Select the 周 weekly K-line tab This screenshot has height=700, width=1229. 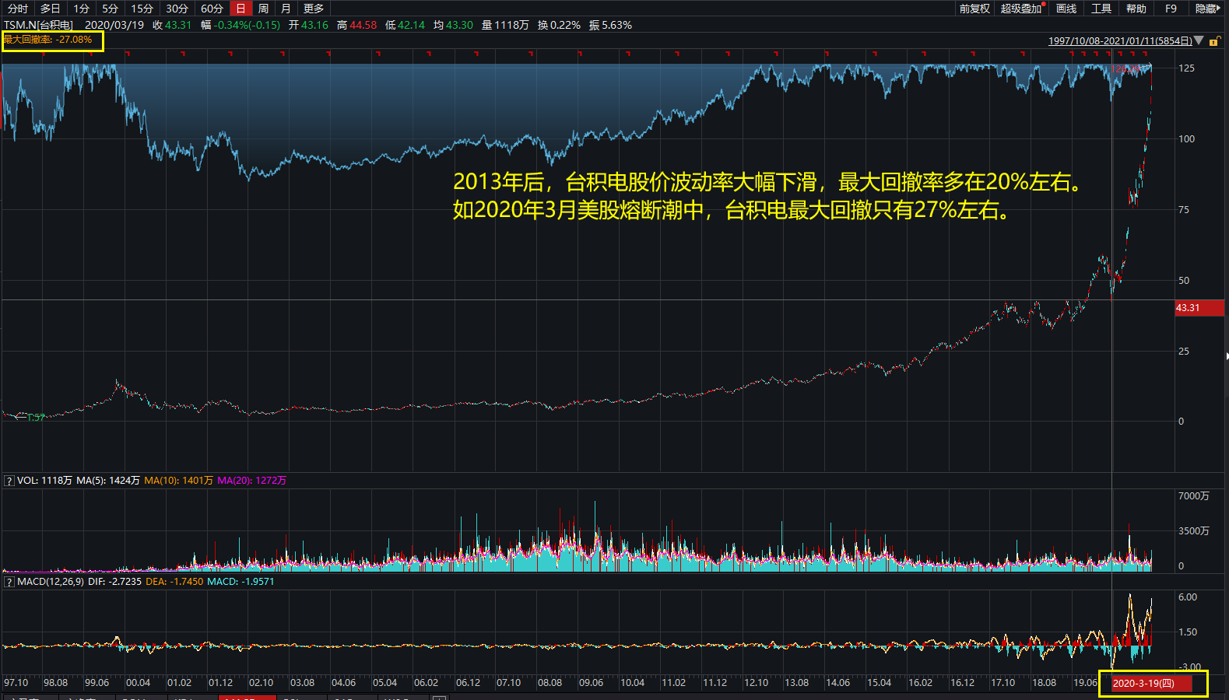(263, 9)
